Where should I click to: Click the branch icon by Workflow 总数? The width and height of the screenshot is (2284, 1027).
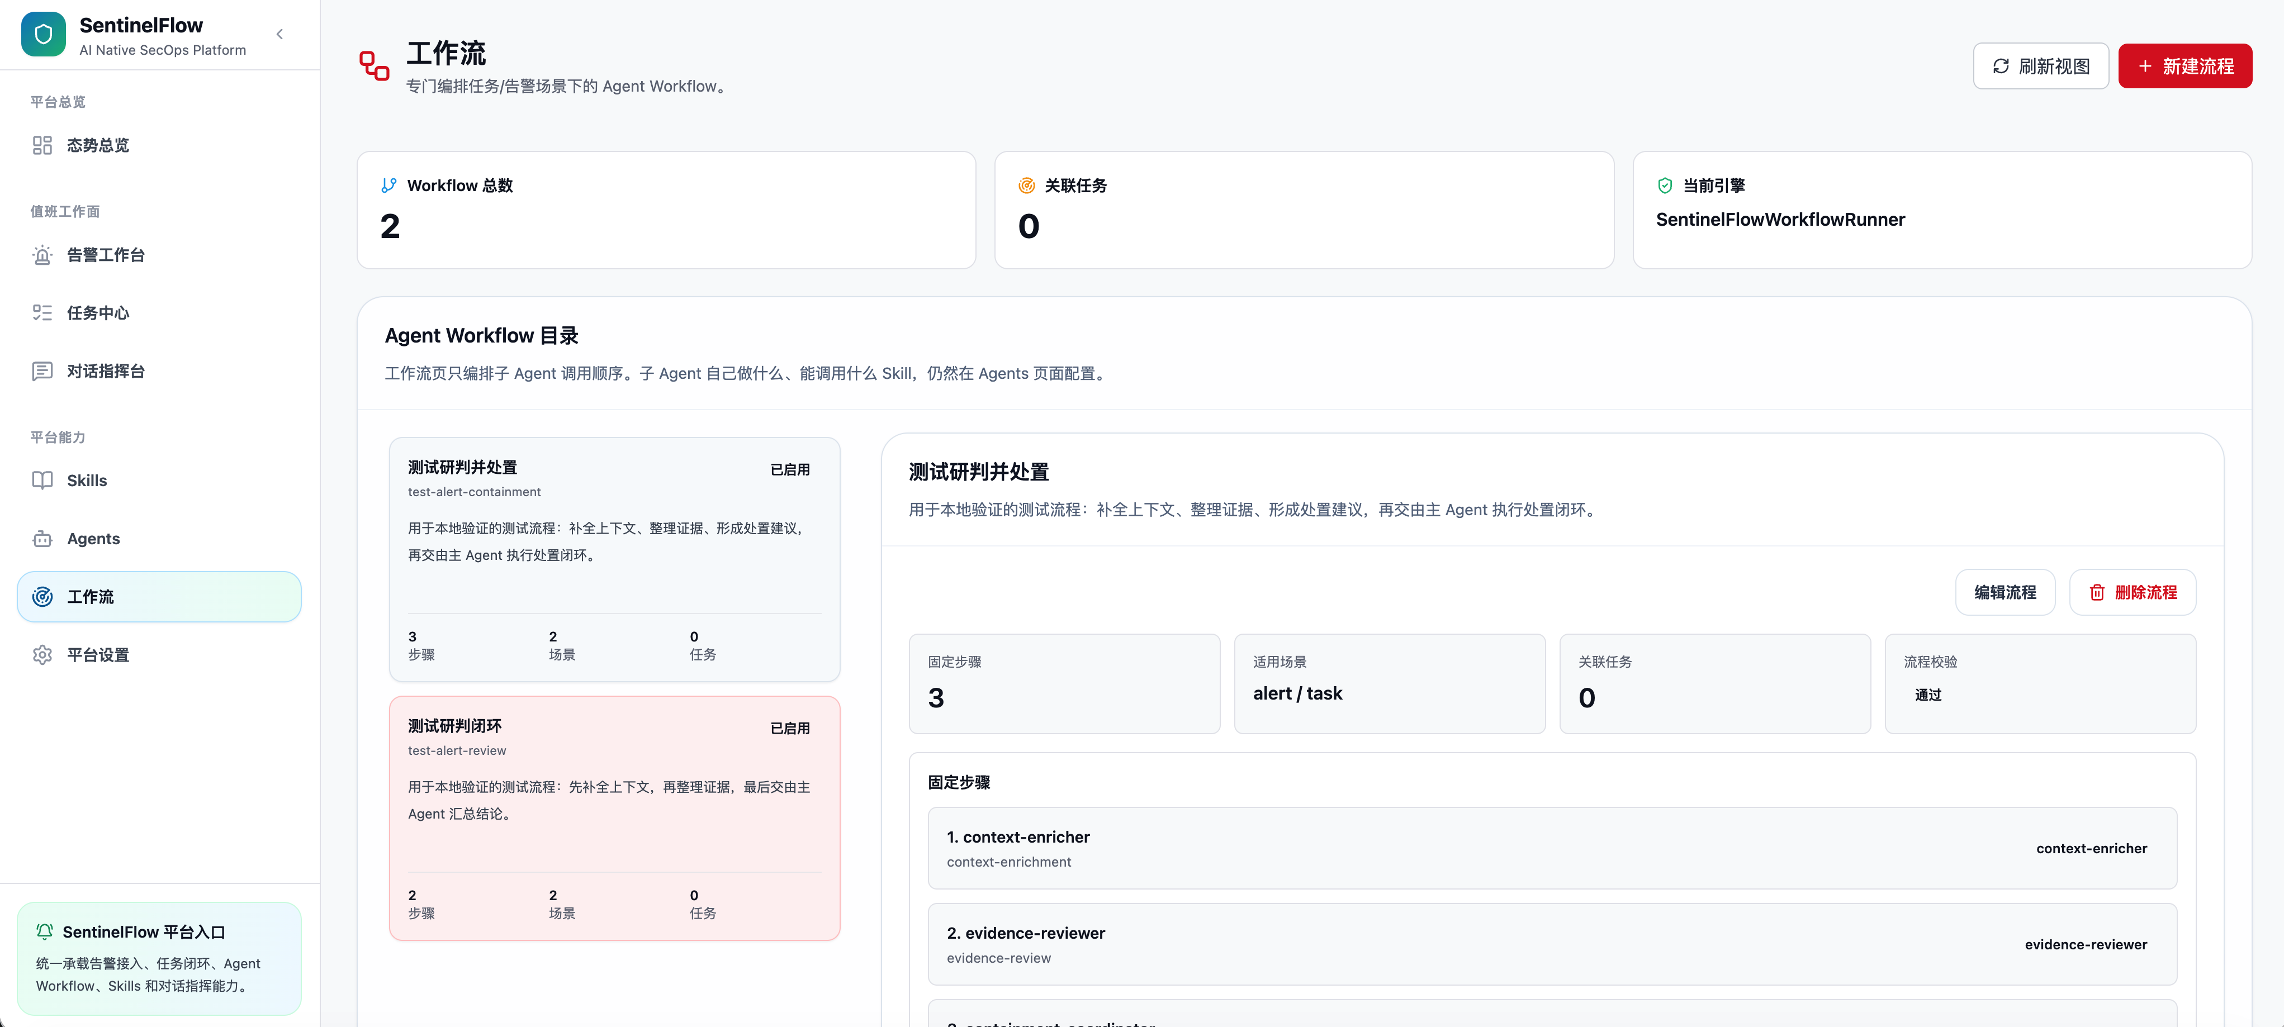pos(388,185)
